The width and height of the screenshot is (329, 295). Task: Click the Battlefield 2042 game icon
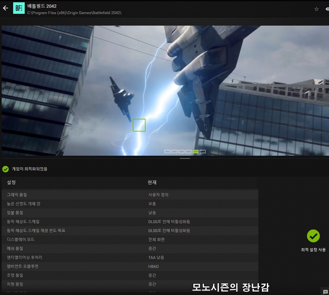pyautogui.click(x=19, y=8)
